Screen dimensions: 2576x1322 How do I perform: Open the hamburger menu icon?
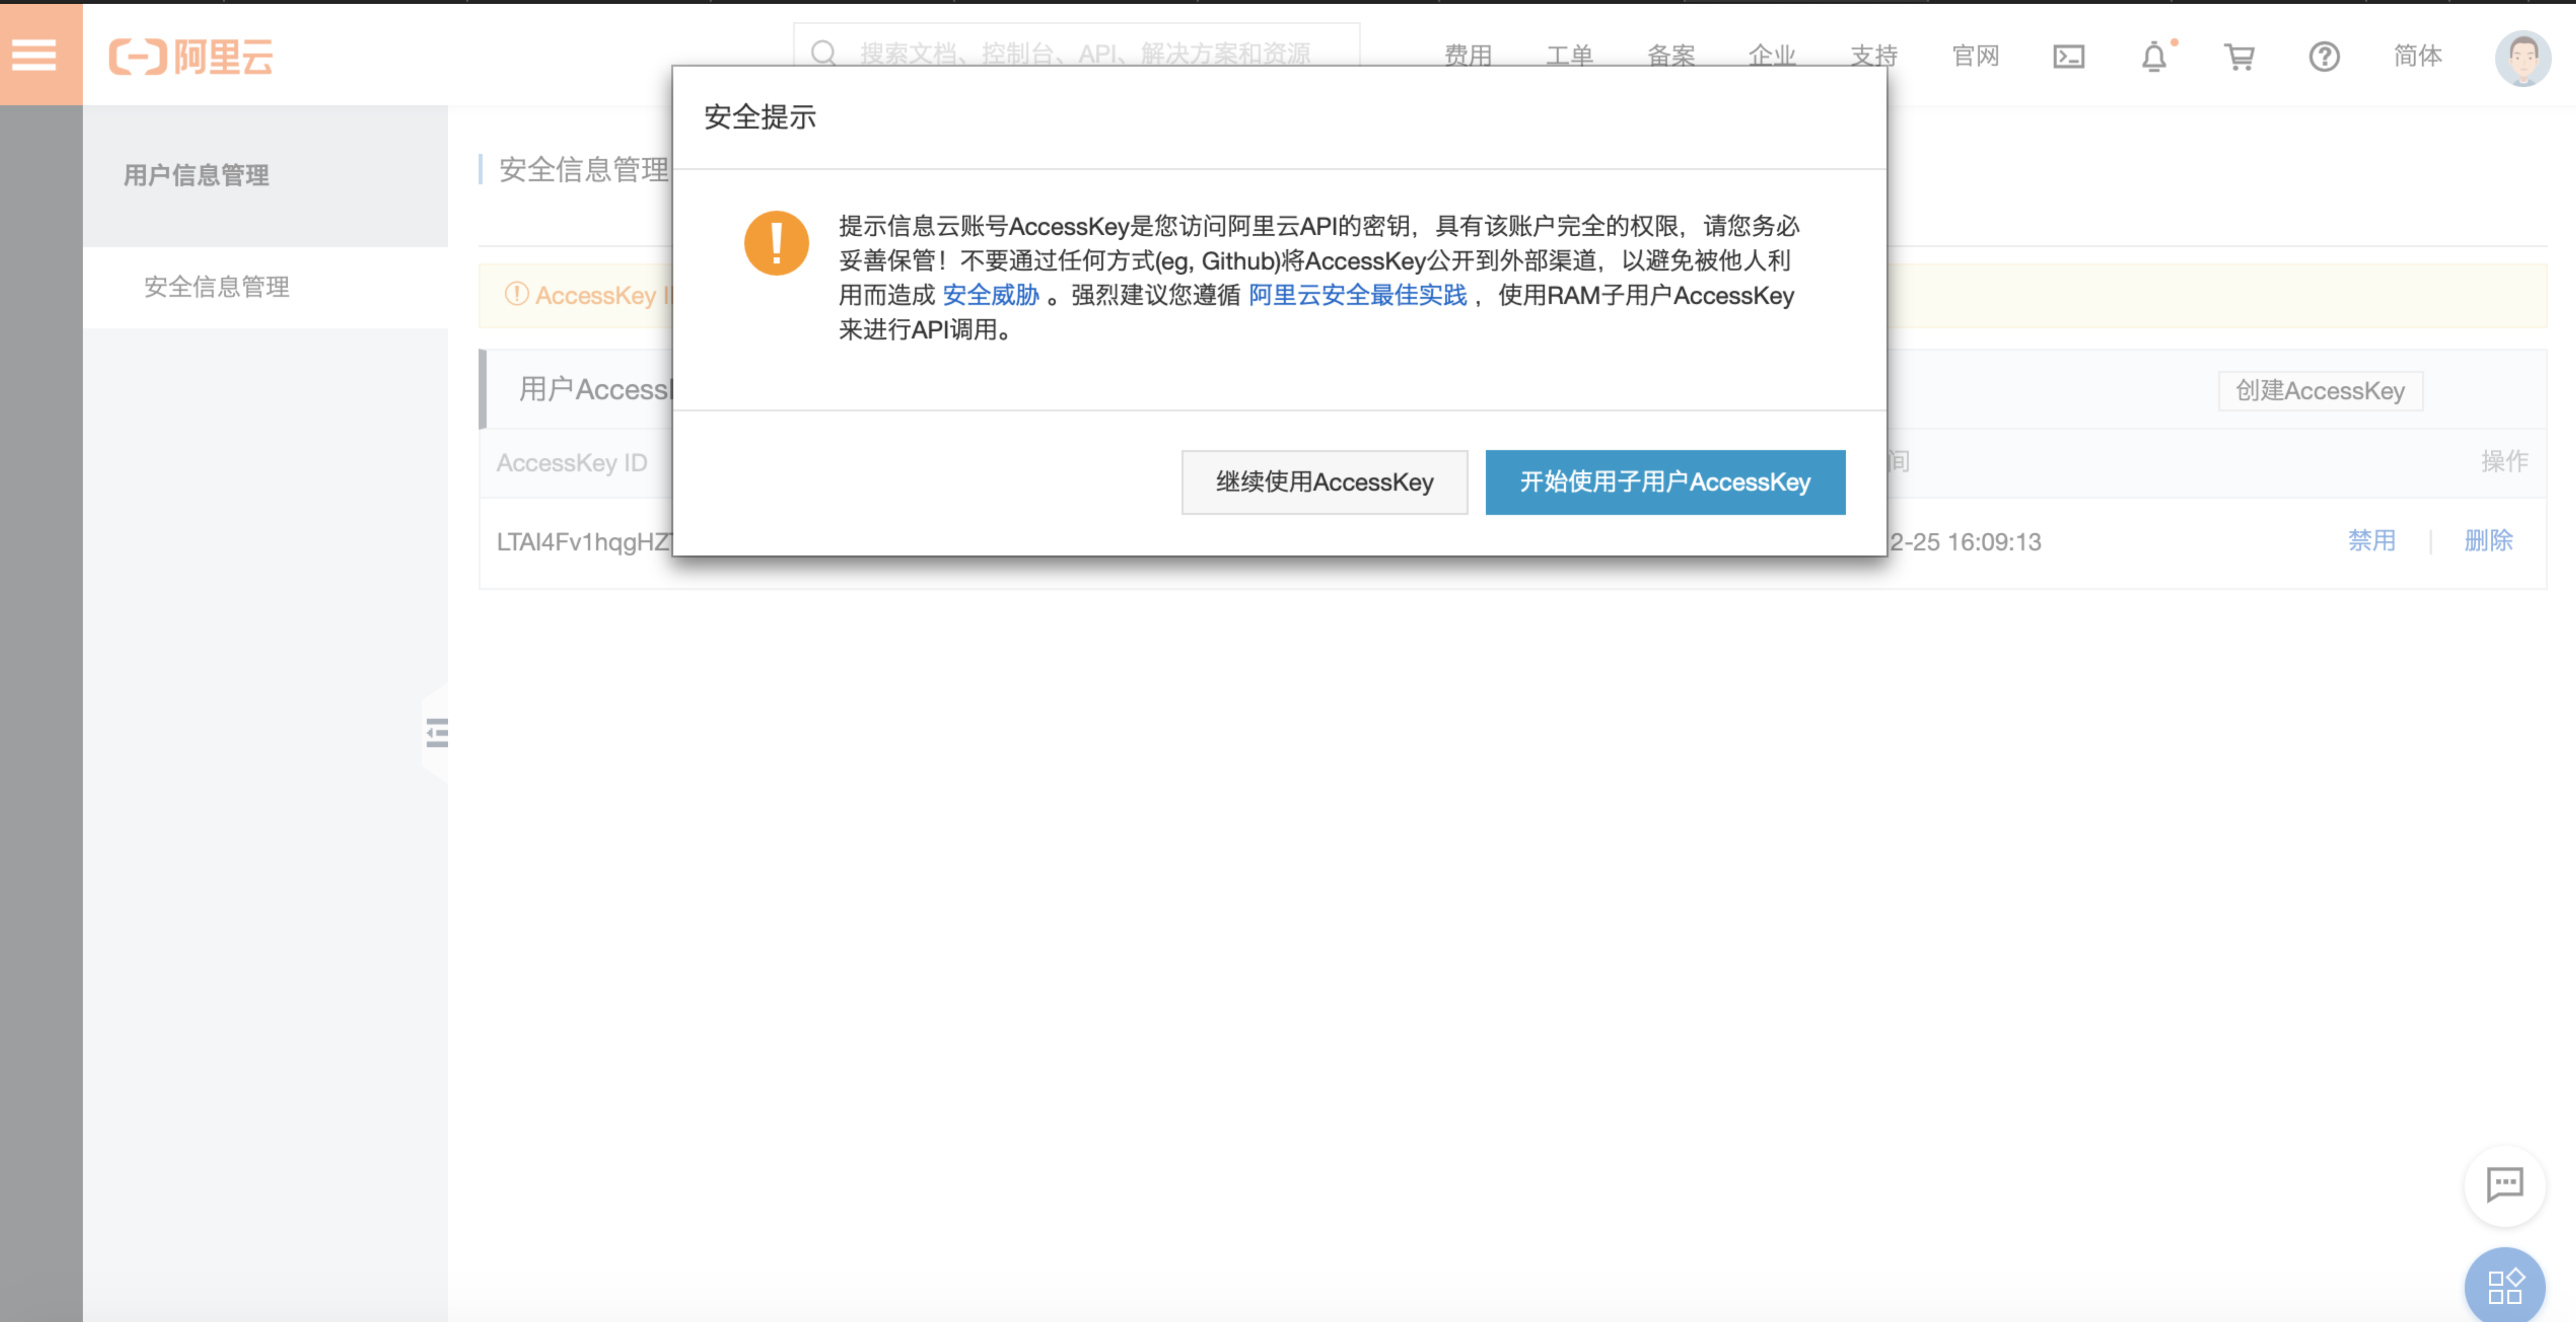tap(34, 55)
